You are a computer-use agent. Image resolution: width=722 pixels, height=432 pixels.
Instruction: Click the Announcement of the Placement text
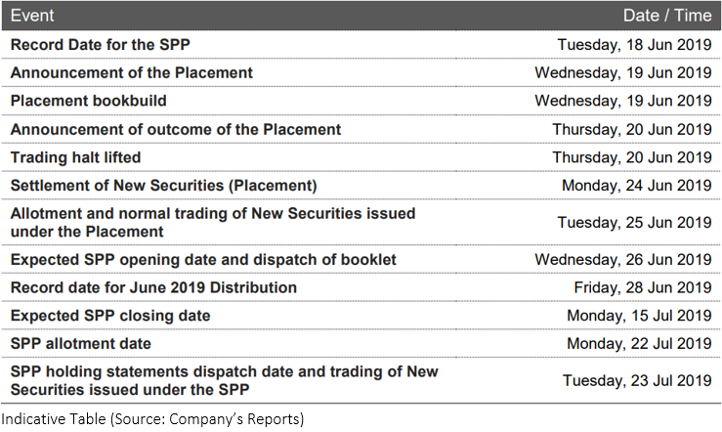point(132,72)
